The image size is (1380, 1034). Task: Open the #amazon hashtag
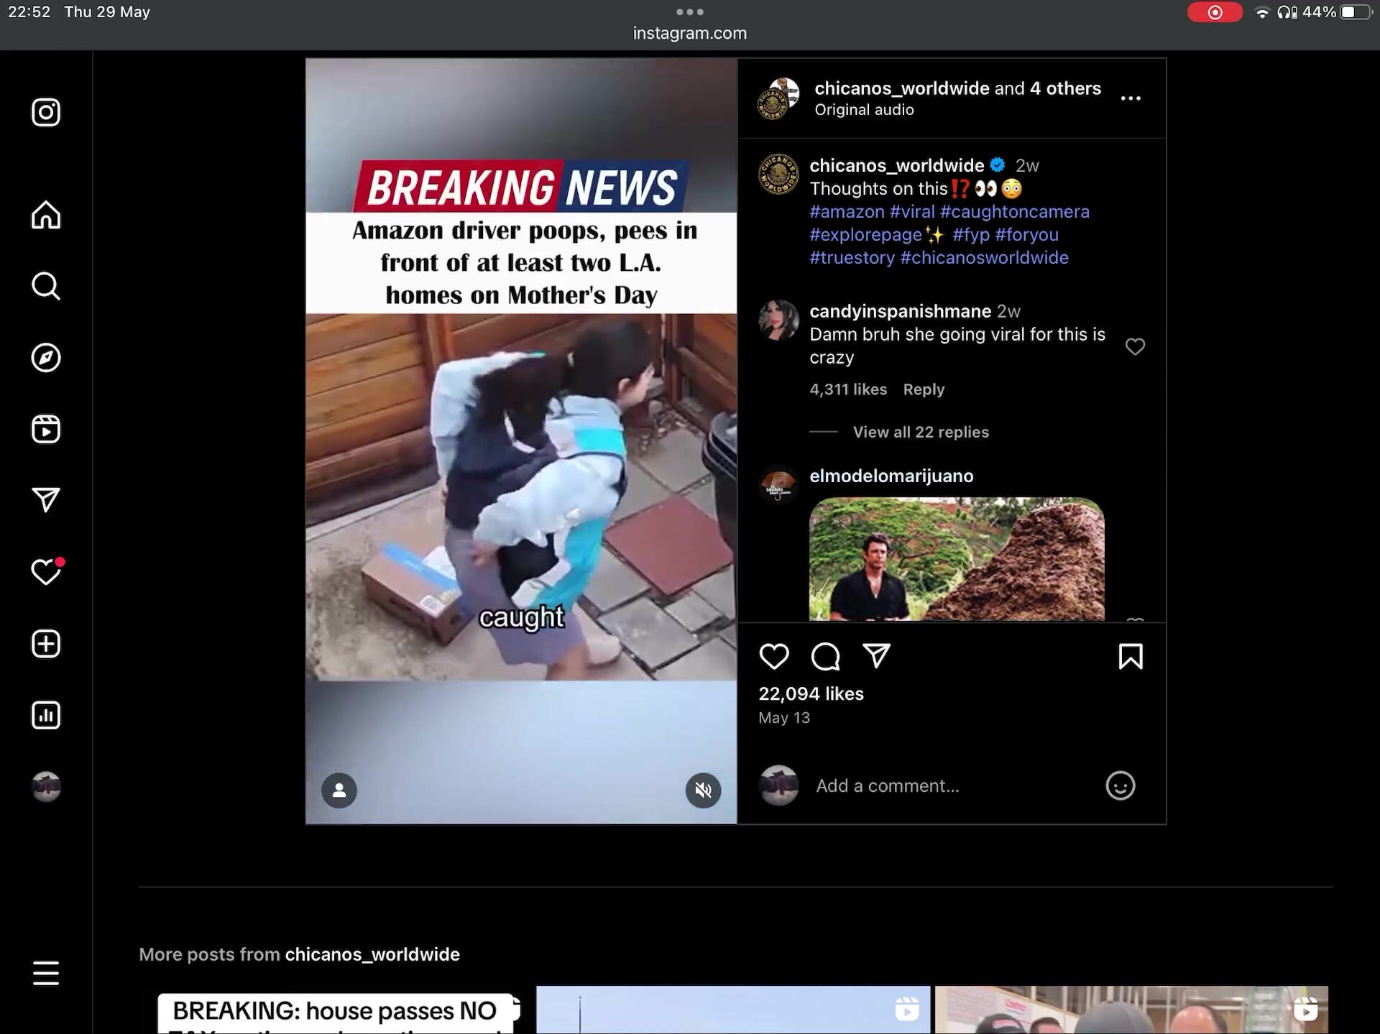847,212
